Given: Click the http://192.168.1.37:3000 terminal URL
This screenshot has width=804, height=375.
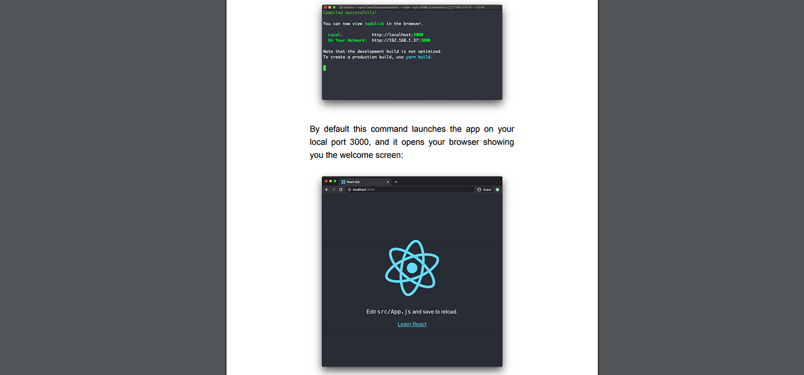Looking at the screenshot, I should 401,40.
